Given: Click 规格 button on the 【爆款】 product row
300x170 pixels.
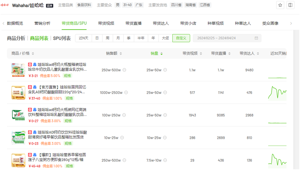Looking at the screenshot, I should point(69,166).
